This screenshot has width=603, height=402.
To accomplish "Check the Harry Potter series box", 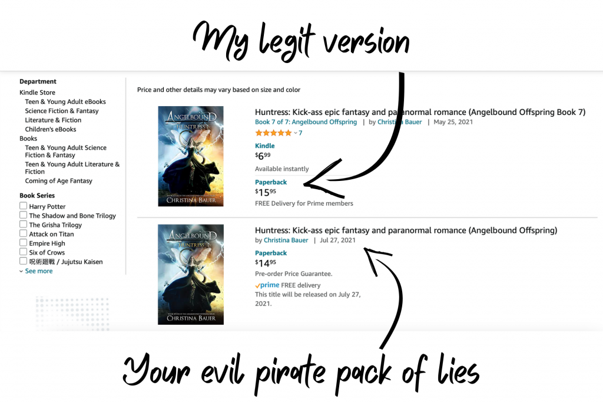I will [x=24, y=206].
